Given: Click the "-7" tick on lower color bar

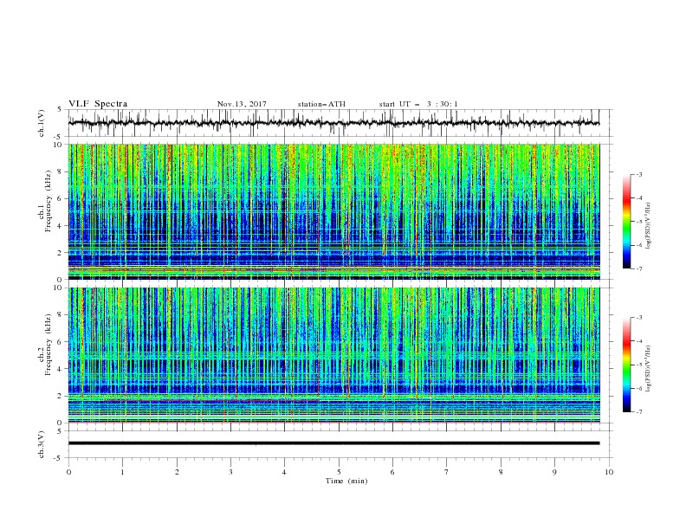Looking at the screenshot, I should click(639, 412).
